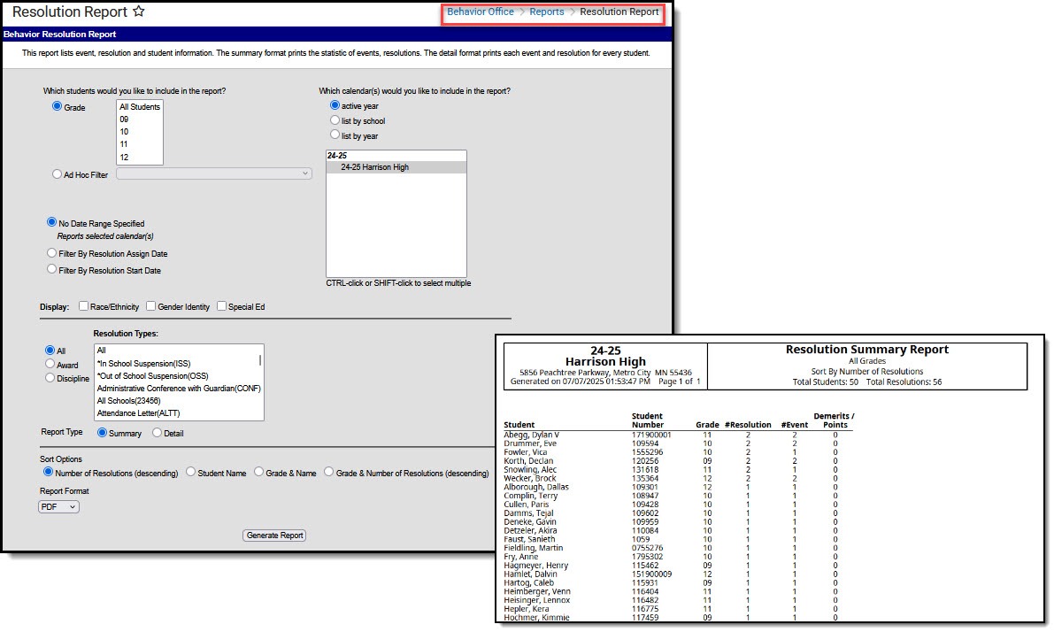
Task: Click student Wecker, Brock in report
Action: [x=530, y=479]
